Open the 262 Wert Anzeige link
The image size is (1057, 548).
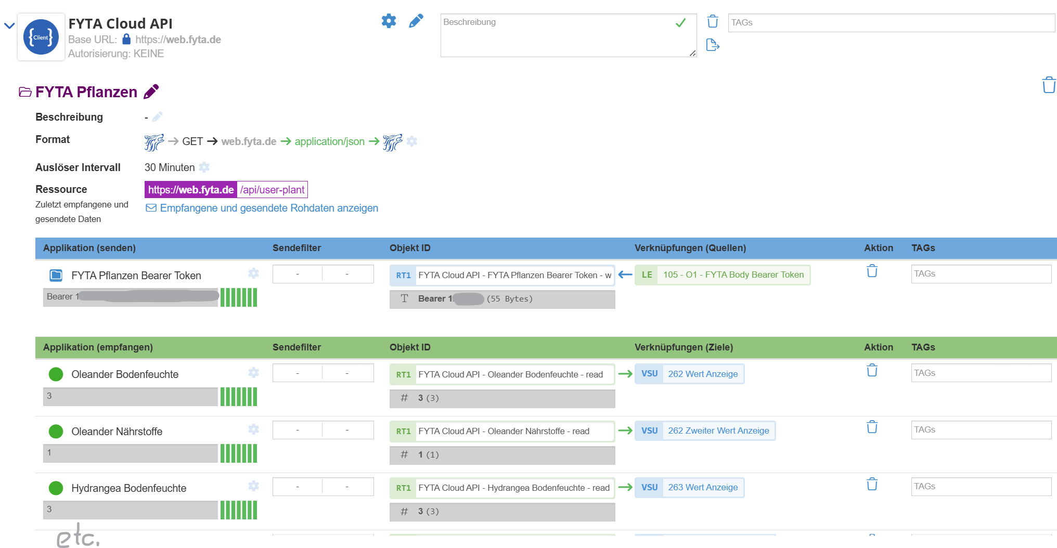coord(702,374)
